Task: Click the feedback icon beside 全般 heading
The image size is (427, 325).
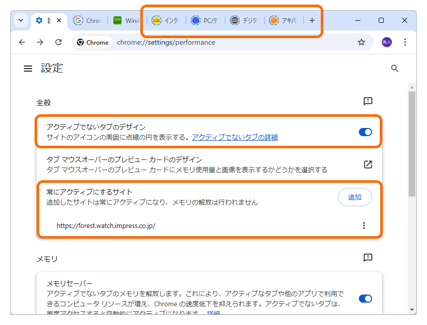Action: click(368, 102)
